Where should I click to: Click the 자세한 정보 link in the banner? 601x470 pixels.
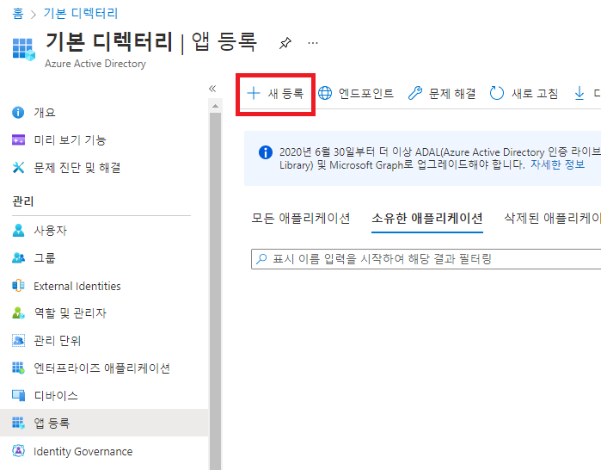[557, 165]
